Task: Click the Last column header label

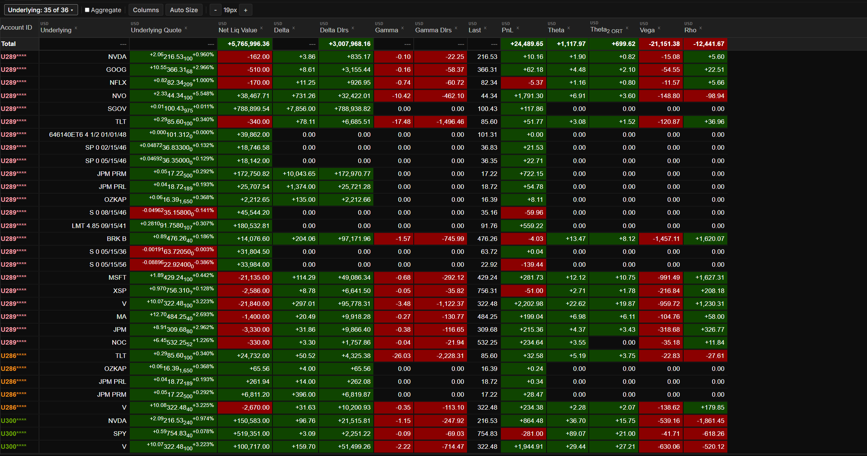Action: tap(475, 30)
